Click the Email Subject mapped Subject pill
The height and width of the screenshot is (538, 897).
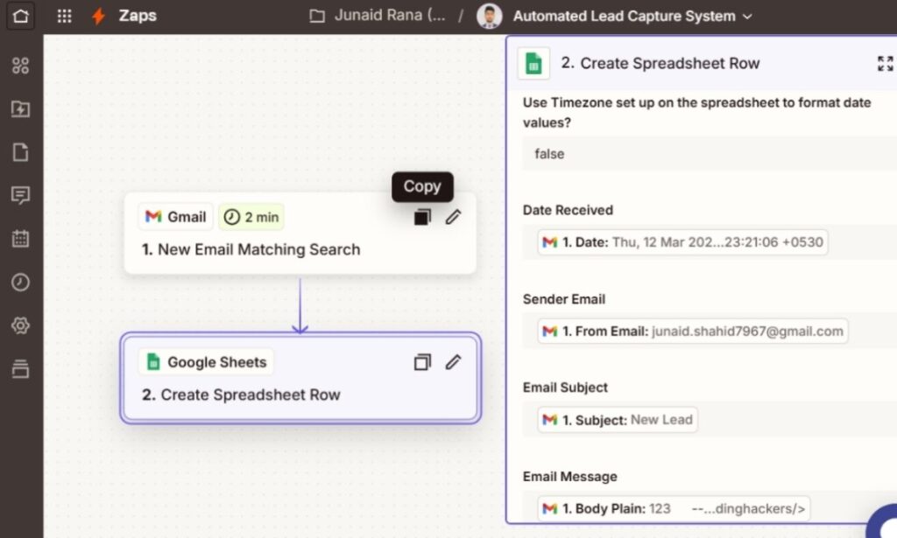(x=618, y=420)
